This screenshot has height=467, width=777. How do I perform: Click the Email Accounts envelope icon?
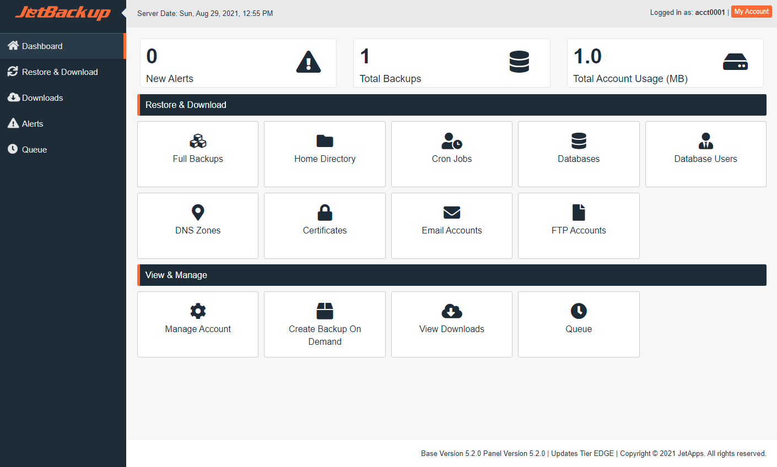click(x=452, y=213)
